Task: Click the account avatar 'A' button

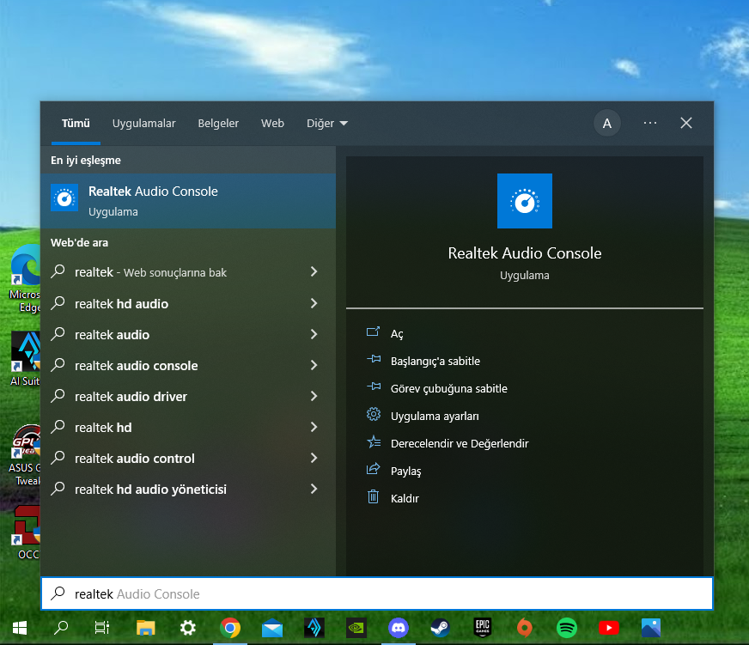Action: 607,124
